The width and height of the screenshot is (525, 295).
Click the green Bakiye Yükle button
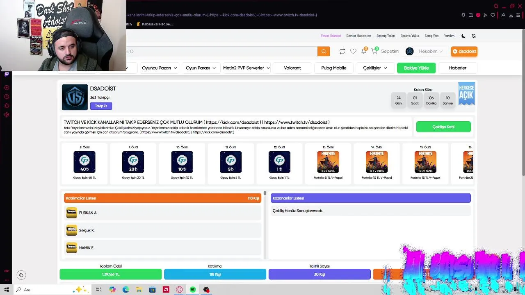tap(416, 68)
